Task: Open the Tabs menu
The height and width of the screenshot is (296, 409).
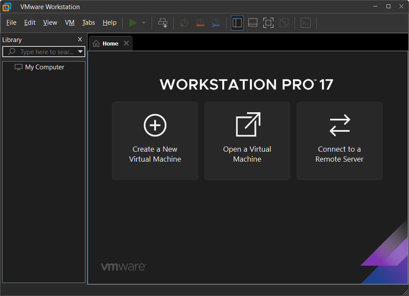Action: click(89, 23)
